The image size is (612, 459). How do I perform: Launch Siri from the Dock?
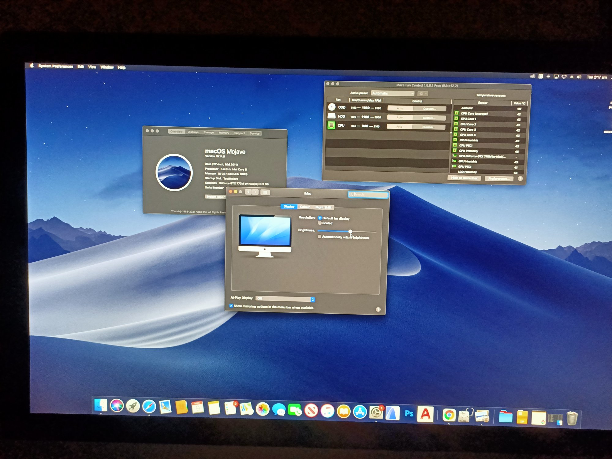(117, 406)
